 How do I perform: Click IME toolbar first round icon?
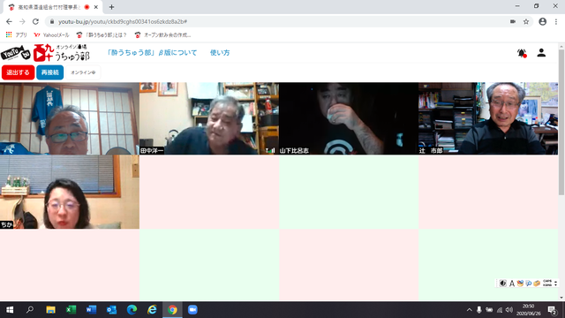503,284
